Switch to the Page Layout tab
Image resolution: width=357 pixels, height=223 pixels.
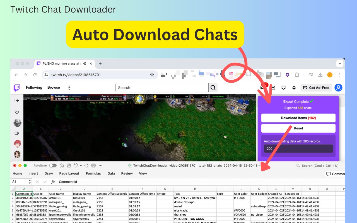(69, 173)
